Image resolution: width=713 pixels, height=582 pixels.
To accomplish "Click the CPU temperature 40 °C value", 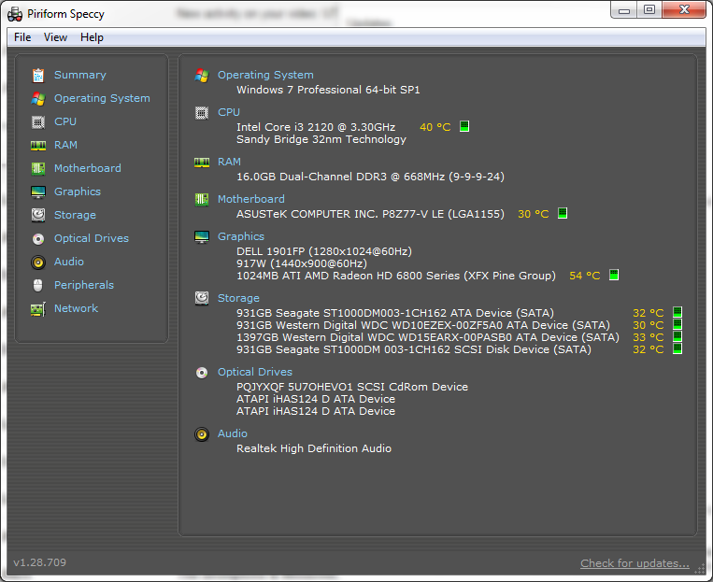I will [435, 127].
